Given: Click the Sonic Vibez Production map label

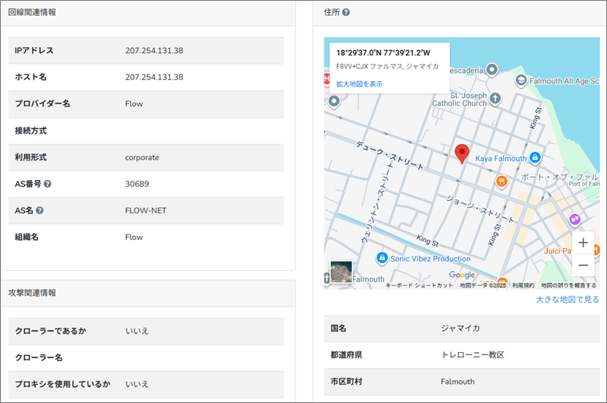Looking at the screenshot, I should [x=430, y=259].
